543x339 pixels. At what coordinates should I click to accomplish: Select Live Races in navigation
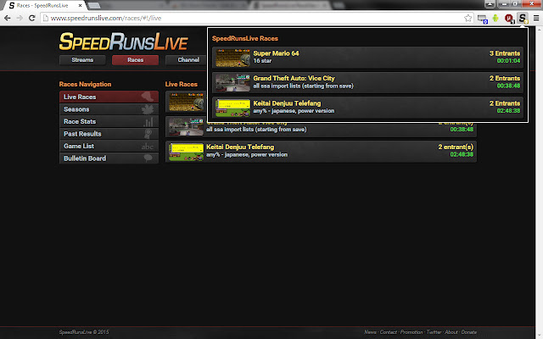[x=109, y=97]
